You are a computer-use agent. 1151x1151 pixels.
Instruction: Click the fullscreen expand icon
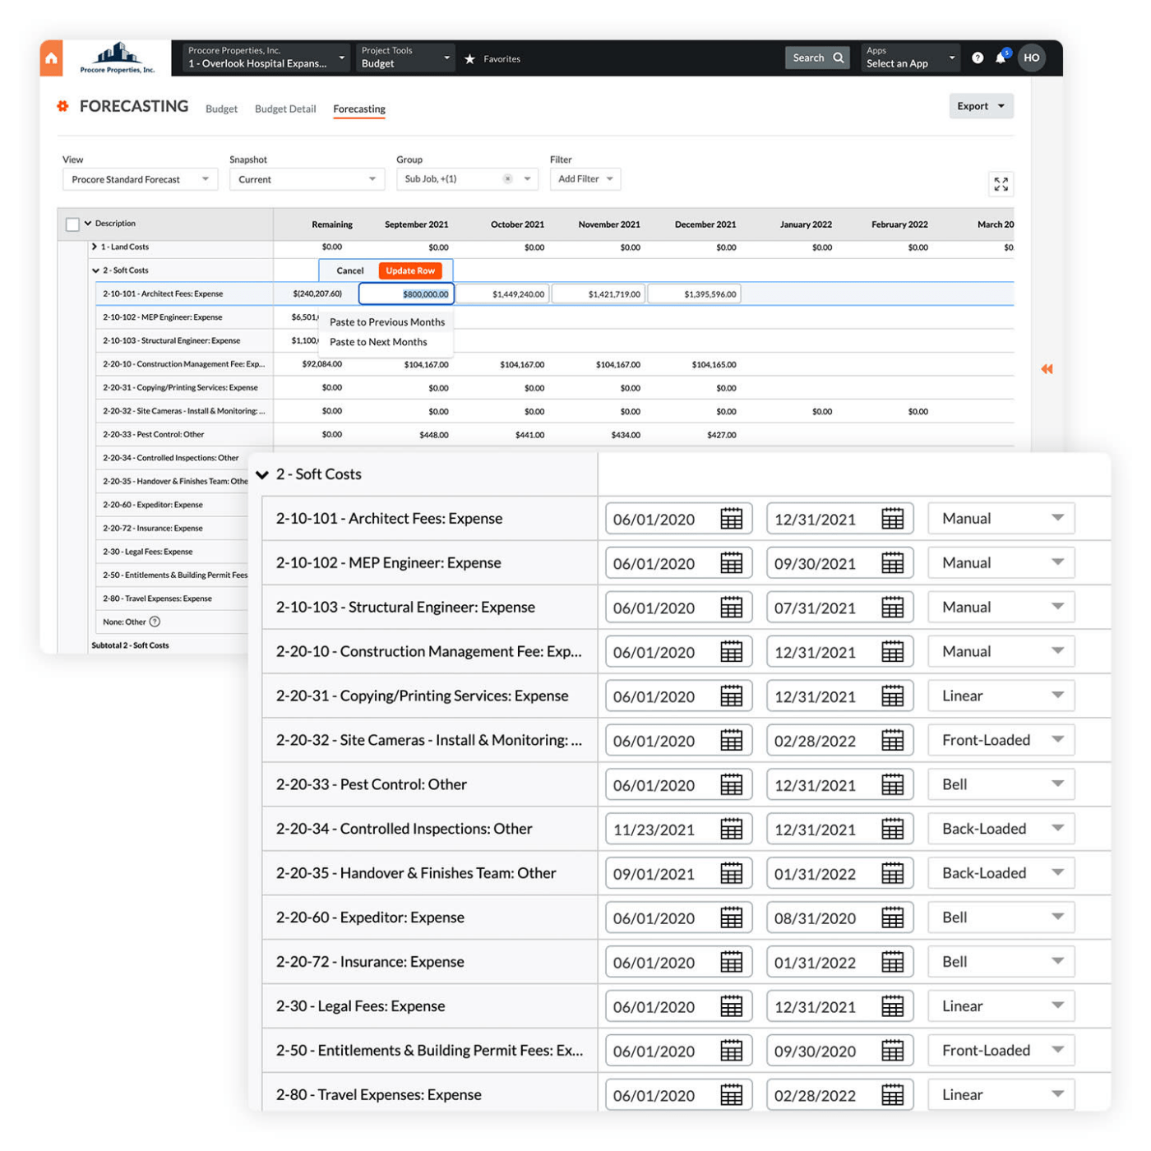1001,184
